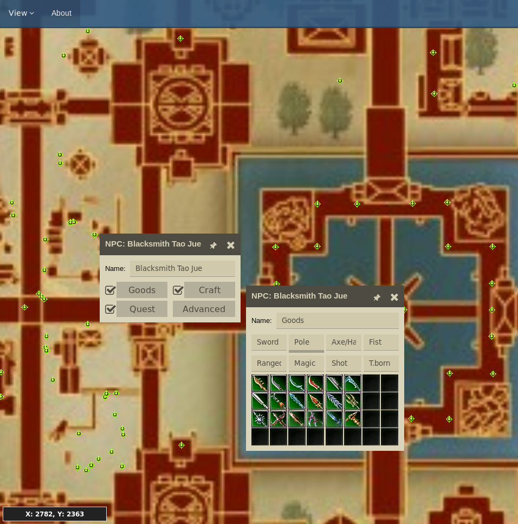The height and width of the screenshot is (524, 518).
Task: Select the golden trident item in goods grid
Action: [352, 401]
